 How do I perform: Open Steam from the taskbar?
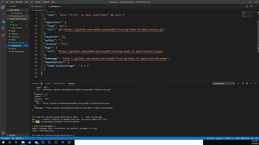click(30, 142)
